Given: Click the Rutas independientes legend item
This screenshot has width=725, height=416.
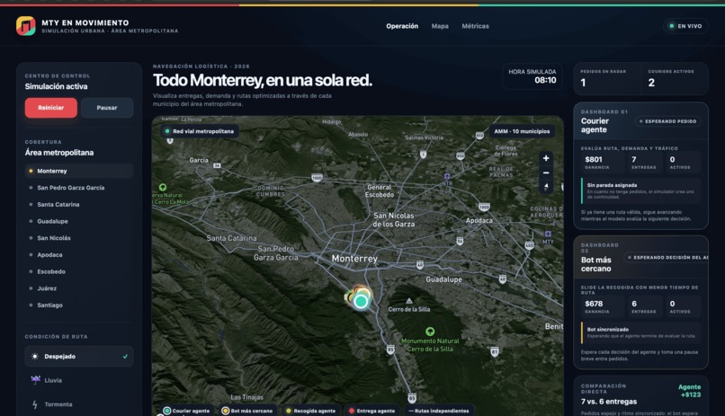Looking at the screenshot, I should (x=439, y=411).
